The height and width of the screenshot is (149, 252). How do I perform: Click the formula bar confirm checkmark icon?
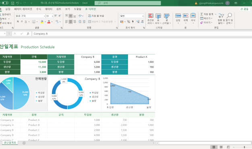pyautogui.click(x=21, y=33)
